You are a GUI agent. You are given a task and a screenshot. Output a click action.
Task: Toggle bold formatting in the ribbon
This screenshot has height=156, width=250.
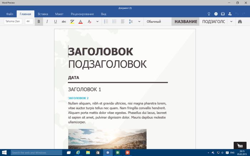coord(39,21)
